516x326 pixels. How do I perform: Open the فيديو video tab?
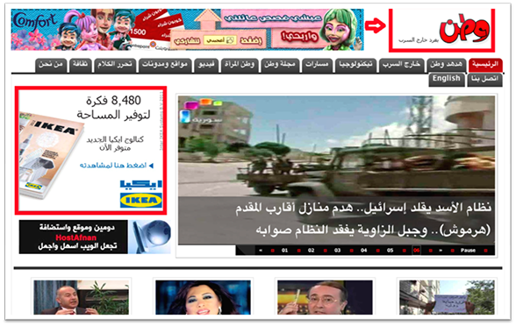[x=207, y=65]
